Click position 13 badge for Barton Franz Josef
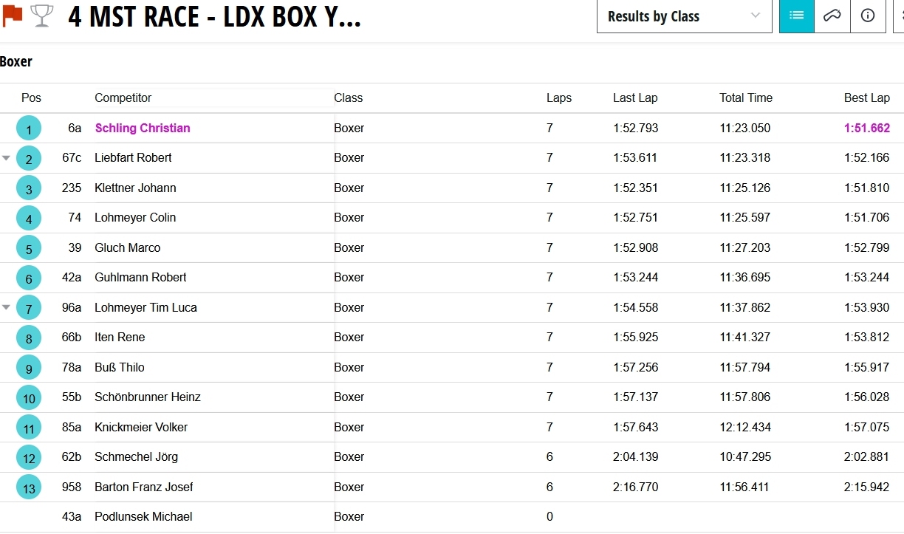The height and width of the screenshot is (534, 904). point(29,487)
